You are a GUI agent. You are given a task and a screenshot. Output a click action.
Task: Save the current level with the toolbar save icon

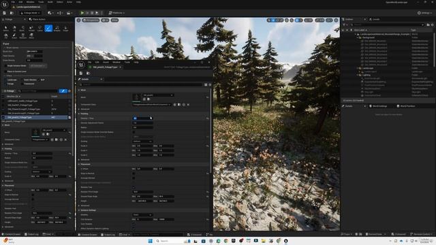pos(5,13)
